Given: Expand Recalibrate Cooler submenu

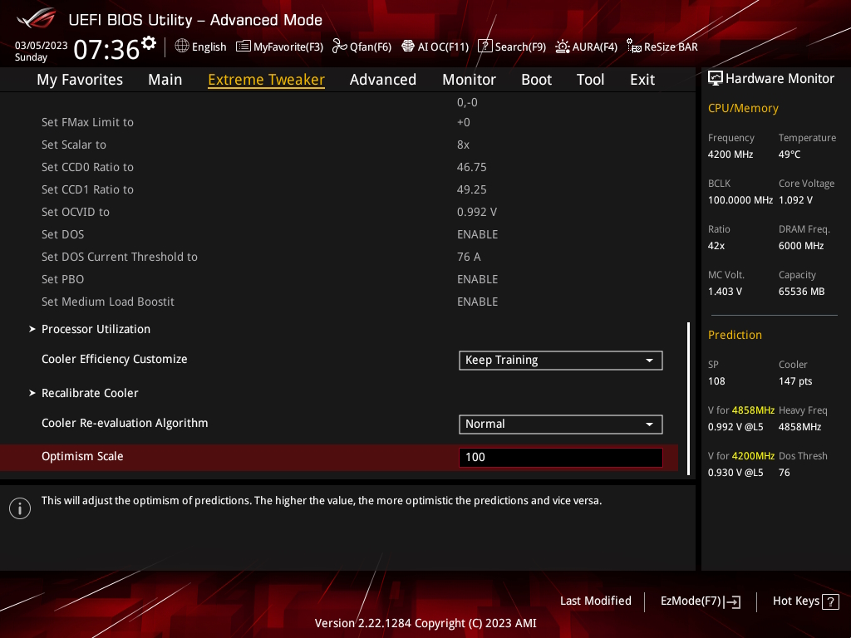Looking at the screenshot, I should tap(90, 393).
